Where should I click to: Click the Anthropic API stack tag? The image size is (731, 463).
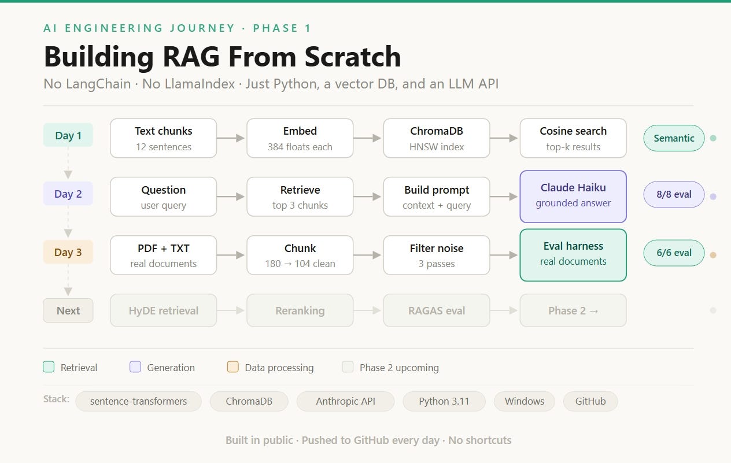coord(345,401)
